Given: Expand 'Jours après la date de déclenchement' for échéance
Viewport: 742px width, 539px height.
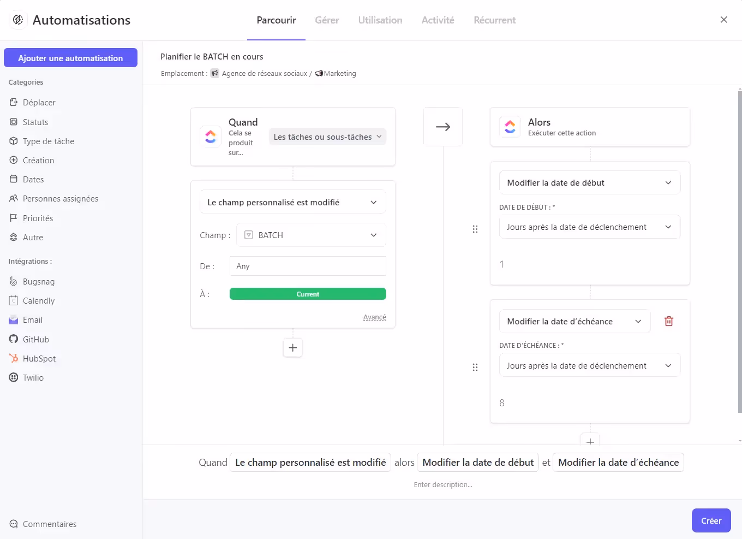Looking at the screenshot, I should [x=589, y=365].
